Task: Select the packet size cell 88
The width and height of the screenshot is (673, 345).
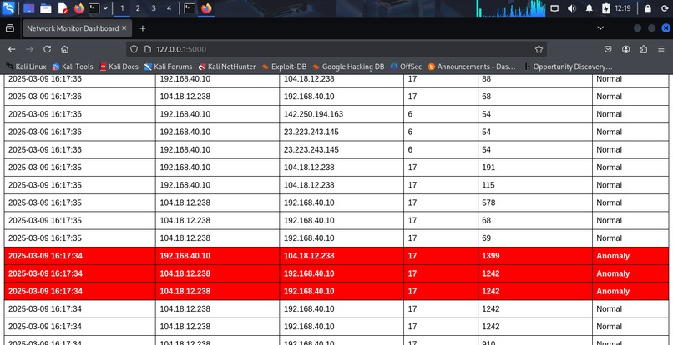Action: (x=535, y=80)
